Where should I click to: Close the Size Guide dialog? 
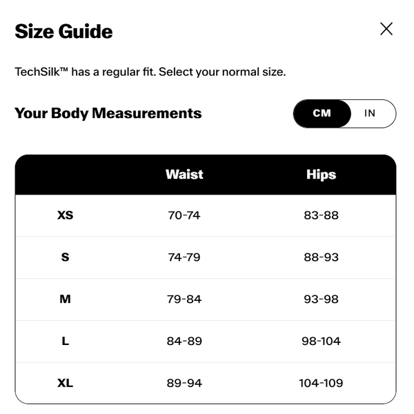[x=386, y=29]
